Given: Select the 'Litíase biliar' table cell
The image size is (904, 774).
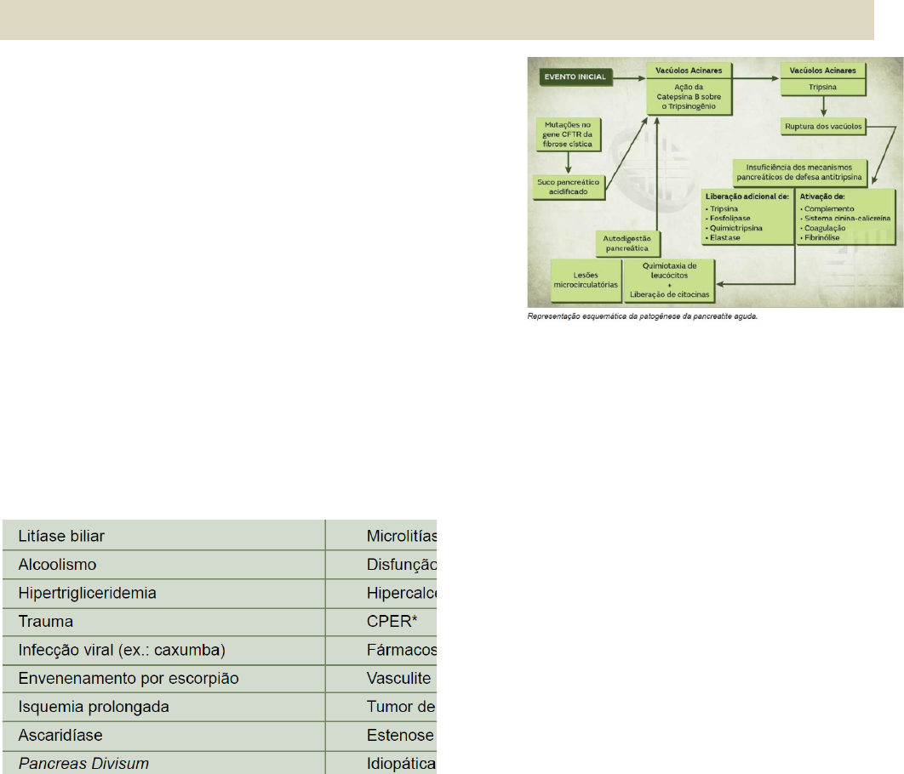Looking at the screenshot, I should pyautogui.click(x=163, y=536).
